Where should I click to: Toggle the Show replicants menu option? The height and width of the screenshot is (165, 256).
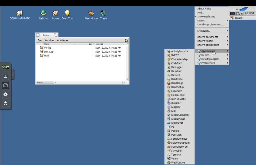(x=206, y=17)
